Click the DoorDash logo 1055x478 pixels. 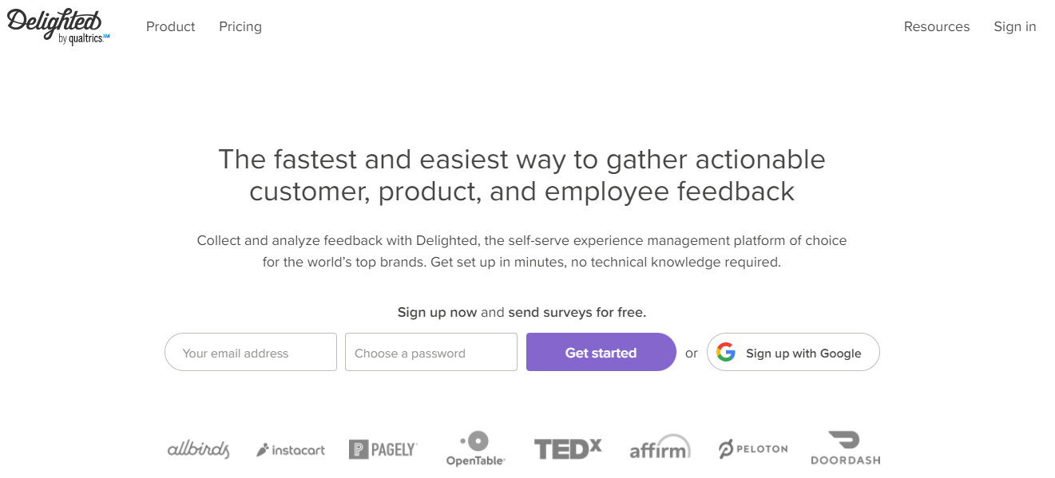(845, 448)
